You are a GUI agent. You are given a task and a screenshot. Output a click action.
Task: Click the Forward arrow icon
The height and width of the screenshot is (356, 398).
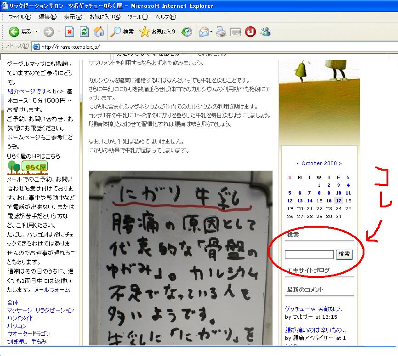pyautogui.click(x=48, y=32)
